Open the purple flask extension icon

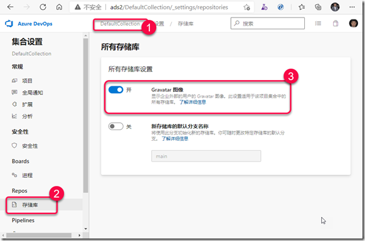tap(264, 8)
